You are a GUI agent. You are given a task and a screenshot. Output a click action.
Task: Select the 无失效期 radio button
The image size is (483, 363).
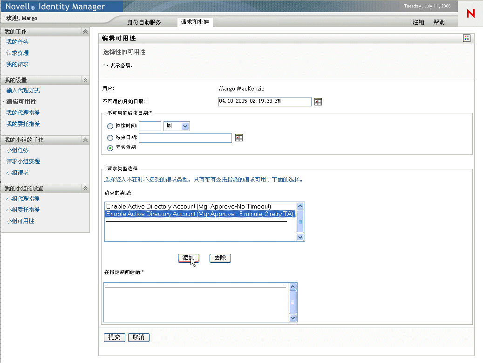point(110,148)
